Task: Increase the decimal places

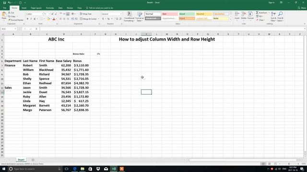Action: (117, 19)
